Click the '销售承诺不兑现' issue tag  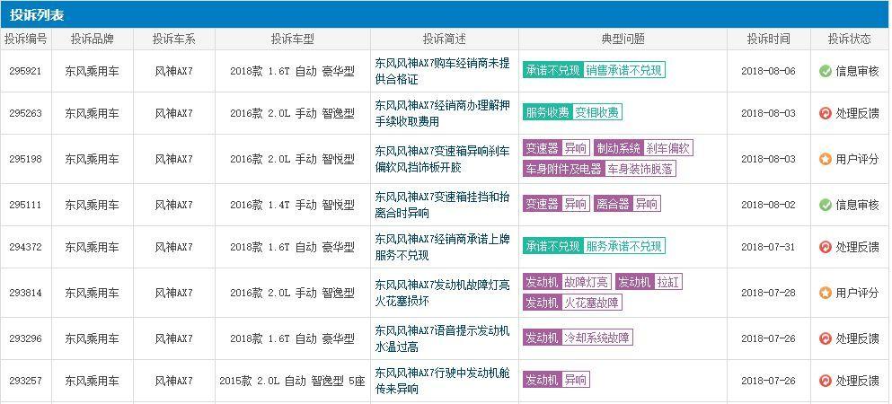[x=623, y=70]
